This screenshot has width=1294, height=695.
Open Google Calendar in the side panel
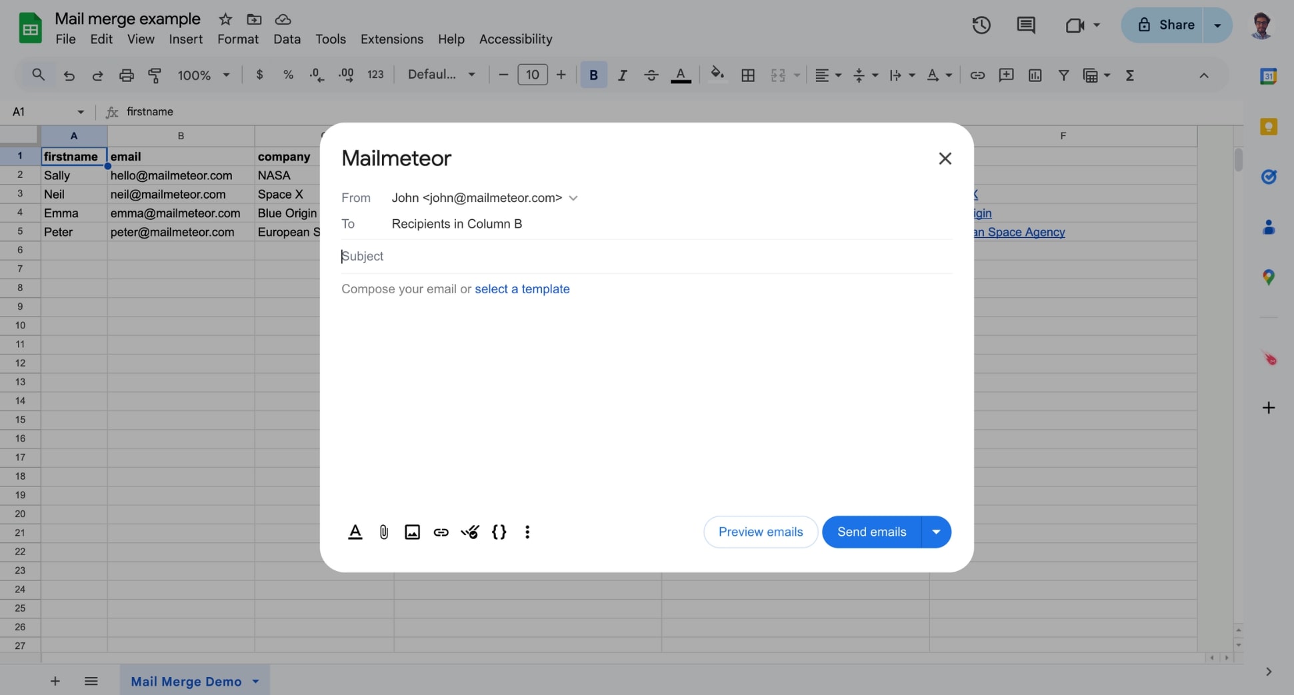pyautogui.click(x=1269, y=77)
